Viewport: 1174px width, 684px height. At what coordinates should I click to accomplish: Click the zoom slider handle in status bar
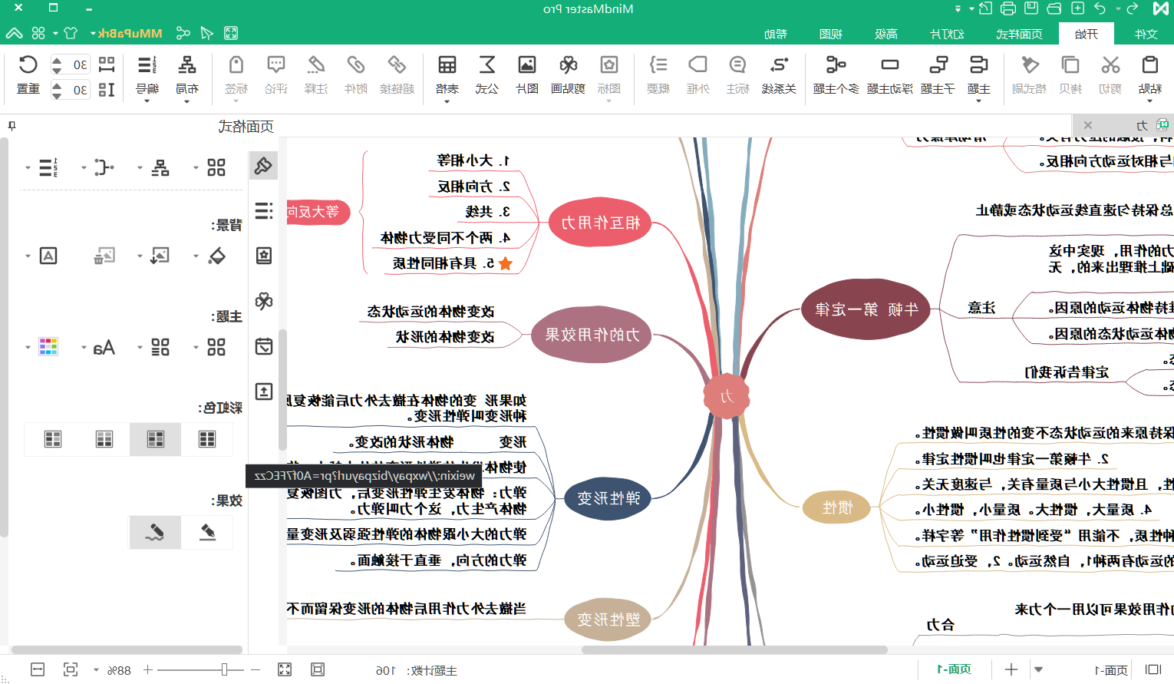[x=224, y=669]
